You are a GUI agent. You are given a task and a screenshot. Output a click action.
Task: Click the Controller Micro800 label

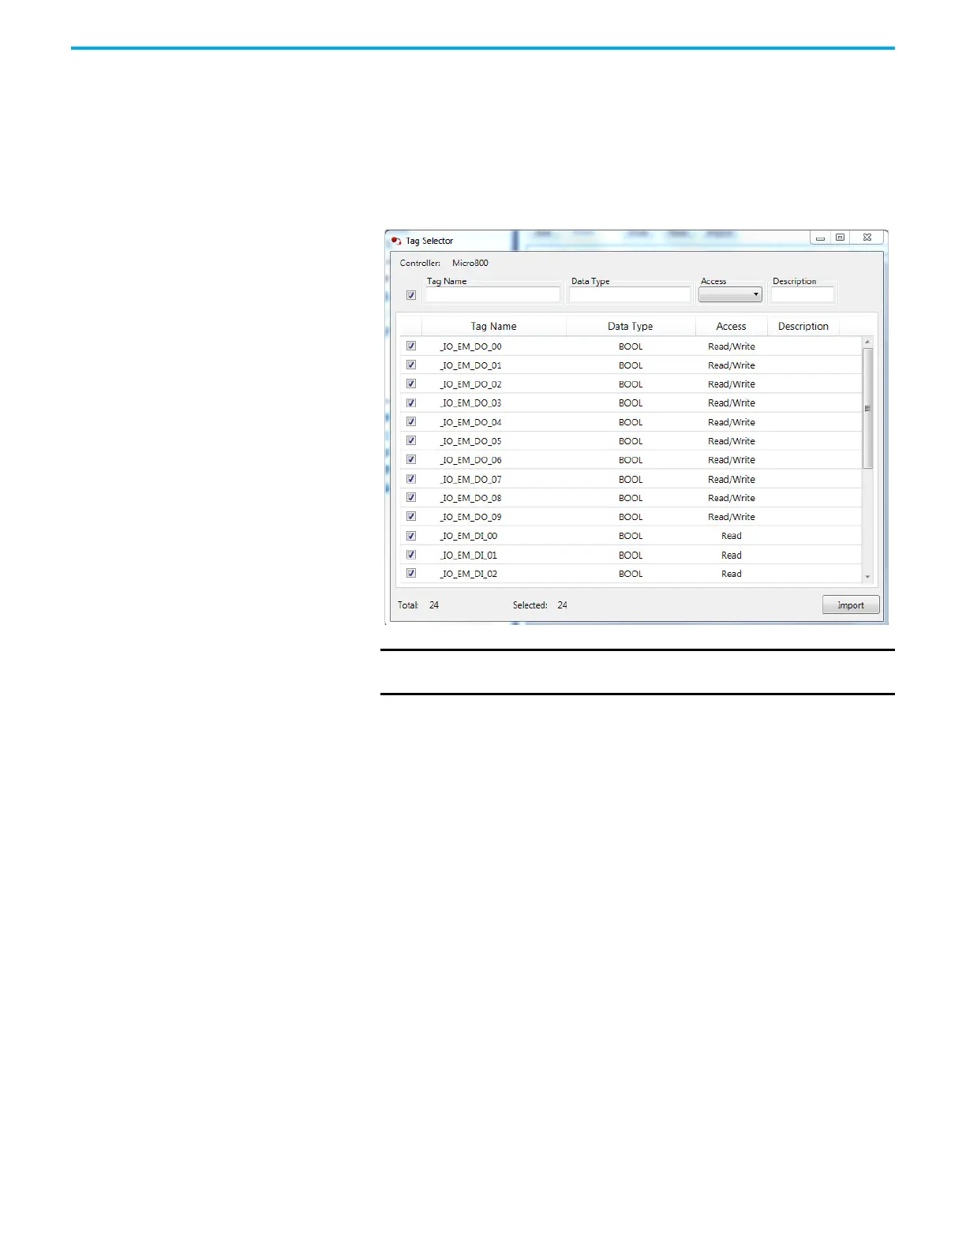pyautogui.click(x=444, y=263)
